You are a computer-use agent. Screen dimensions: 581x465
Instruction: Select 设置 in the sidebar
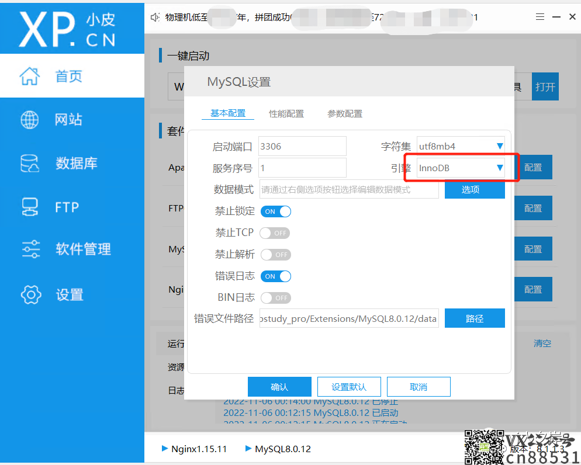(72, 294)
